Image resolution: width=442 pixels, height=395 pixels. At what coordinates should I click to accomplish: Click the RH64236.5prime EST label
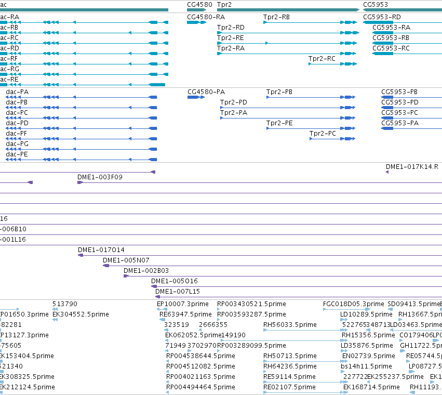point(290,367)
